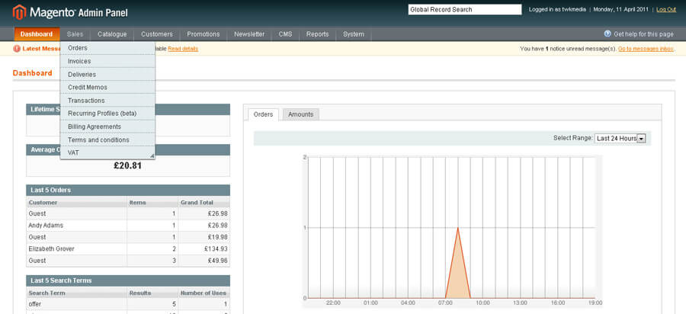
Task: Open the Newsletter menu
Action: tap(249, 34)
